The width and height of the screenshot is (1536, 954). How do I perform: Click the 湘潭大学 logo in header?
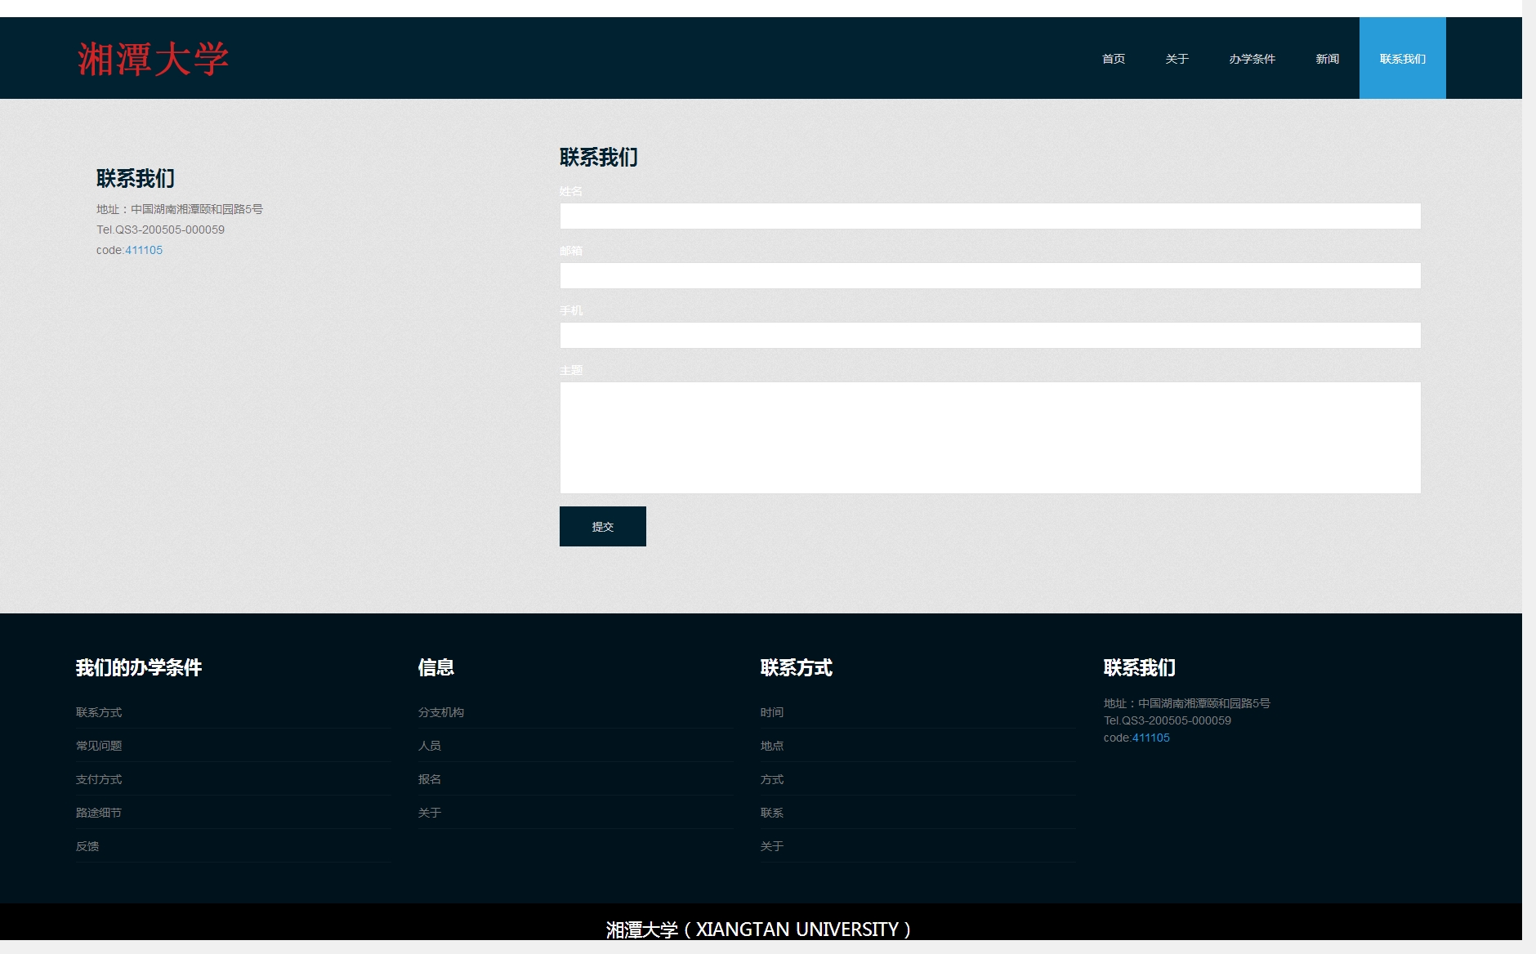pyautogui.click(x=153, y=59)
